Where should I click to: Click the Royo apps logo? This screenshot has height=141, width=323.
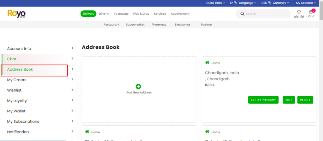click(x=16, y=14)
